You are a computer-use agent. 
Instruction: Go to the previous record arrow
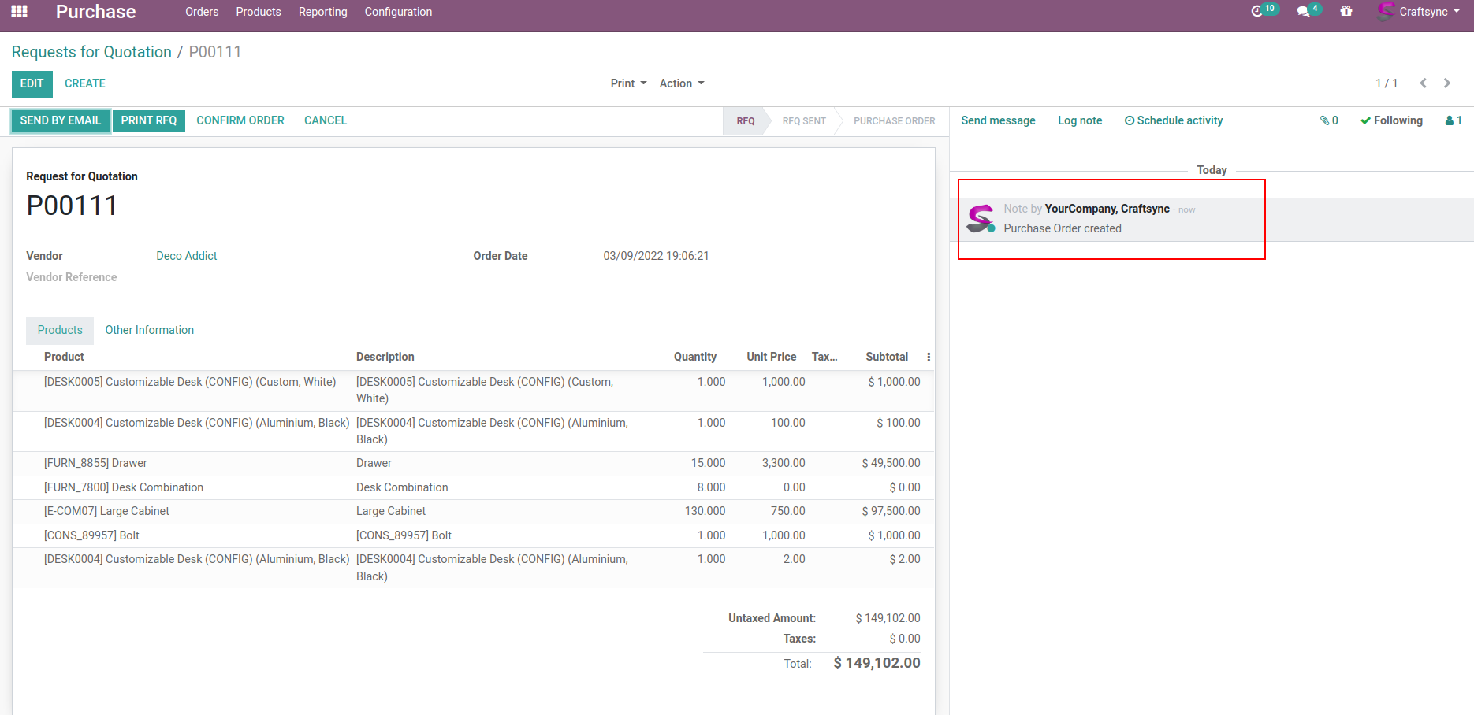click(x=1423, y=83)
